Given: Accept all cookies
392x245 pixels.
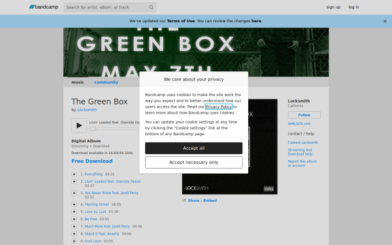Looking at the screenshot, I should coord(194,148).
